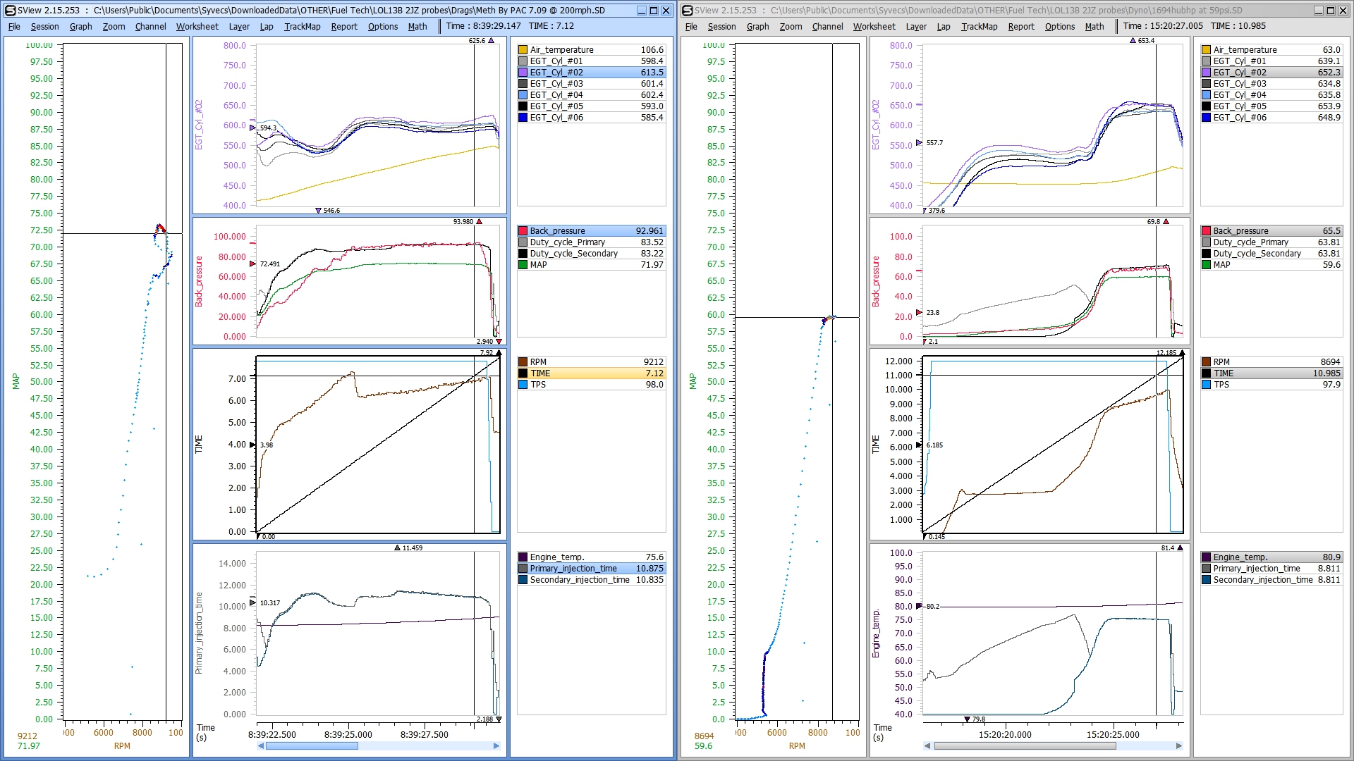Screen dimensions: 1354x761
Task: Click SView app icon in left window title
Action: 10,11
